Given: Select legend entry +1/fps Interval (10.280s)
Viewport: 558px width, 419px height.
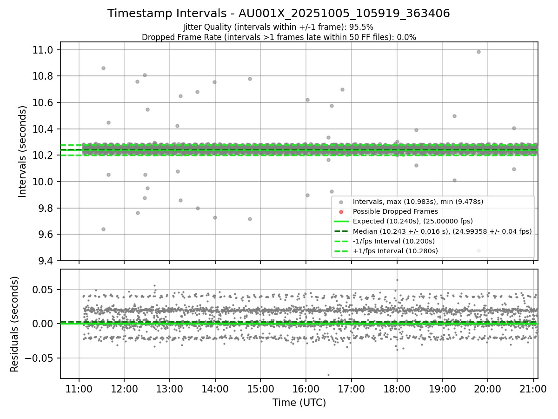Looking at the screenshot, I should [x=395, y=251].
